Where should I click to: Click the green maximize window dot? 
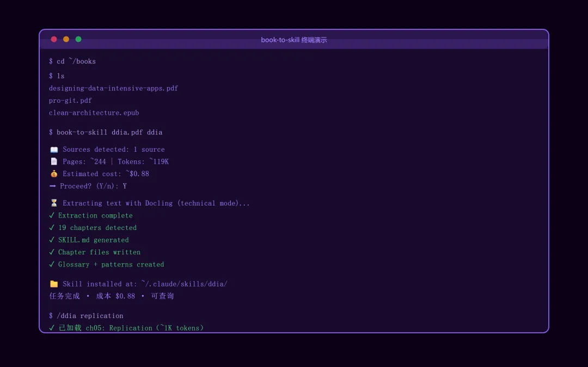[x=78, y=39]
